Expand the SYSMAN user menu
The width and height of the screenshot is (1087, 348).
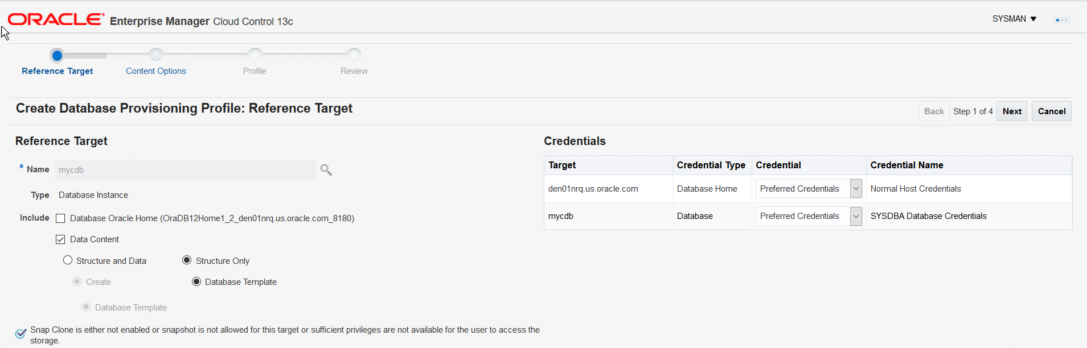click(x=1014, y=19)
